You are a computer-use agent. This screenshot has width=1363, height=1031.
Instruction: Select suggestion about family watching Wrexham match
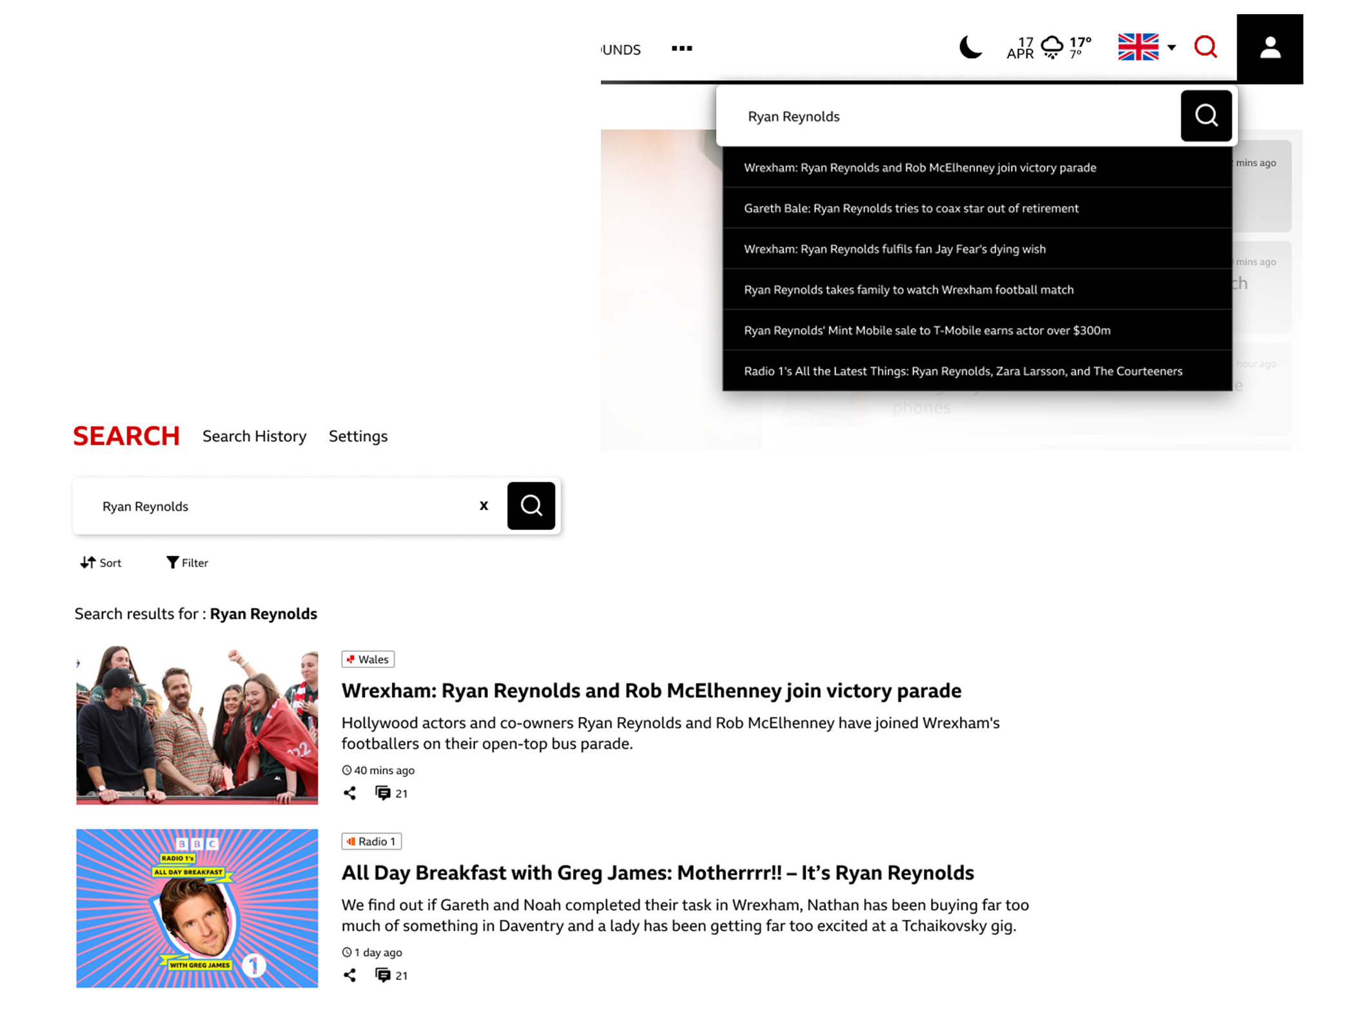pyautogui.click(x=977, y=290)
